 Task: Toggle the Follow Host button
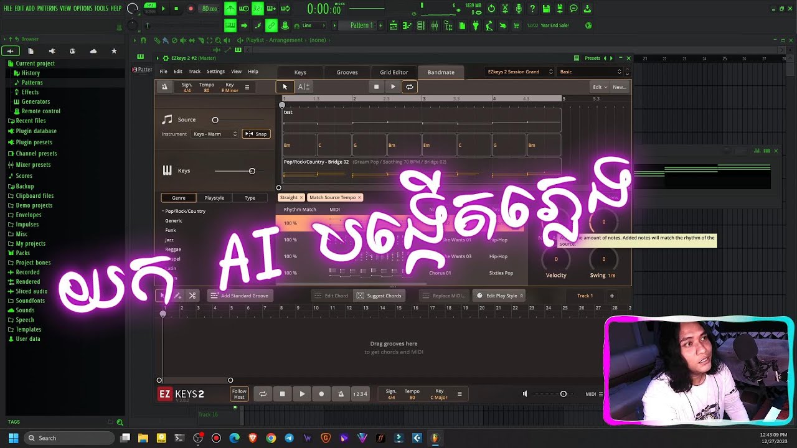pos(239,394)
